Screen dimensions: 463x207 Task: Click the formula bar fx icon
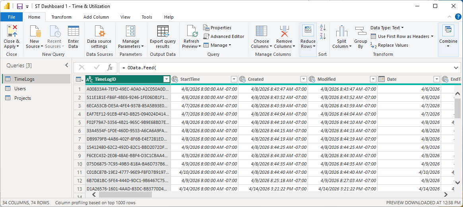pos(110,68)
